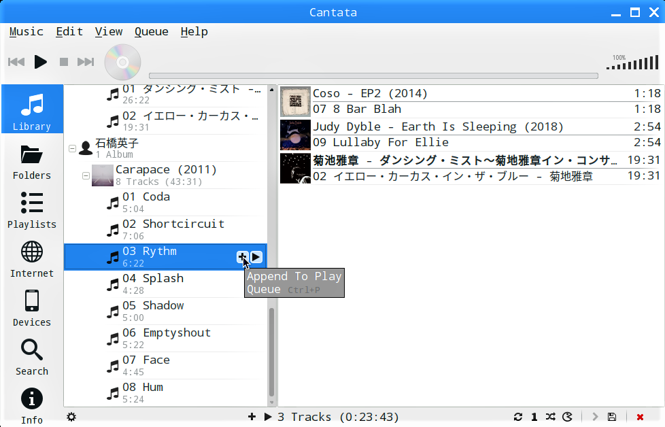Viewport: 665px width, 427px height.
Task: Select track 08 Hum
Action: click(165, 392)
